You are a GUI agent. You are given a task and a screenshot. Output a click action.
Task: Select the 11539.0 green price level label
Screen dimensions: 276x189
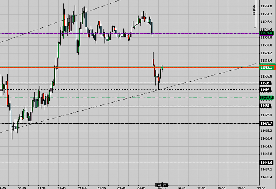point(266,33)
